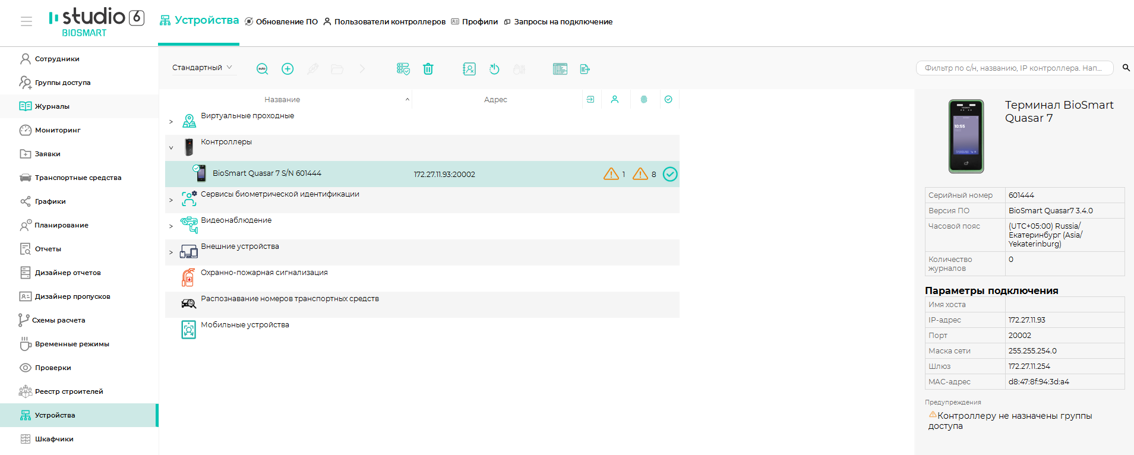
Task: Open the Стандартный view dropdown
Action: point(203,68)
